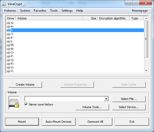Click the Select Device... button
Viewport: 154px width, 132px height.
coord(129,107)
